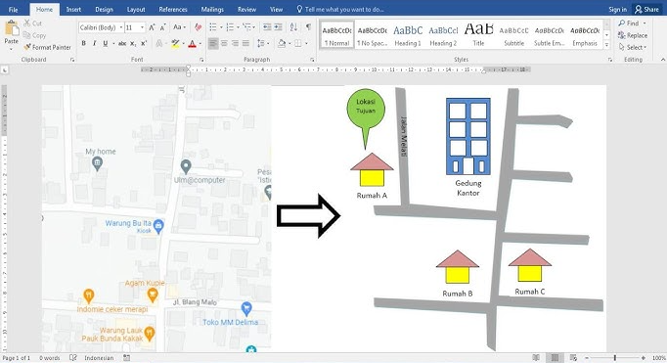Adjust the zoom slider in status bar
Image resolution: width=667 pixels, height=363 pixels.
coord(615,358)
